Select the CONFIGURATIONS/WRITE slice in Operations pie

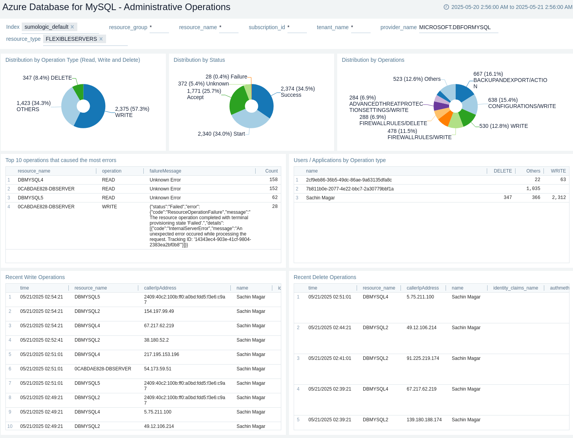pyautogui.click(x=470, y=104)
